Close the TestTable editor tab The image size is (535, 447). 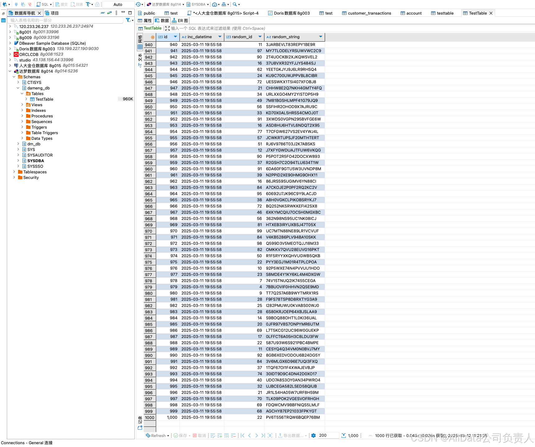(491, 13)
